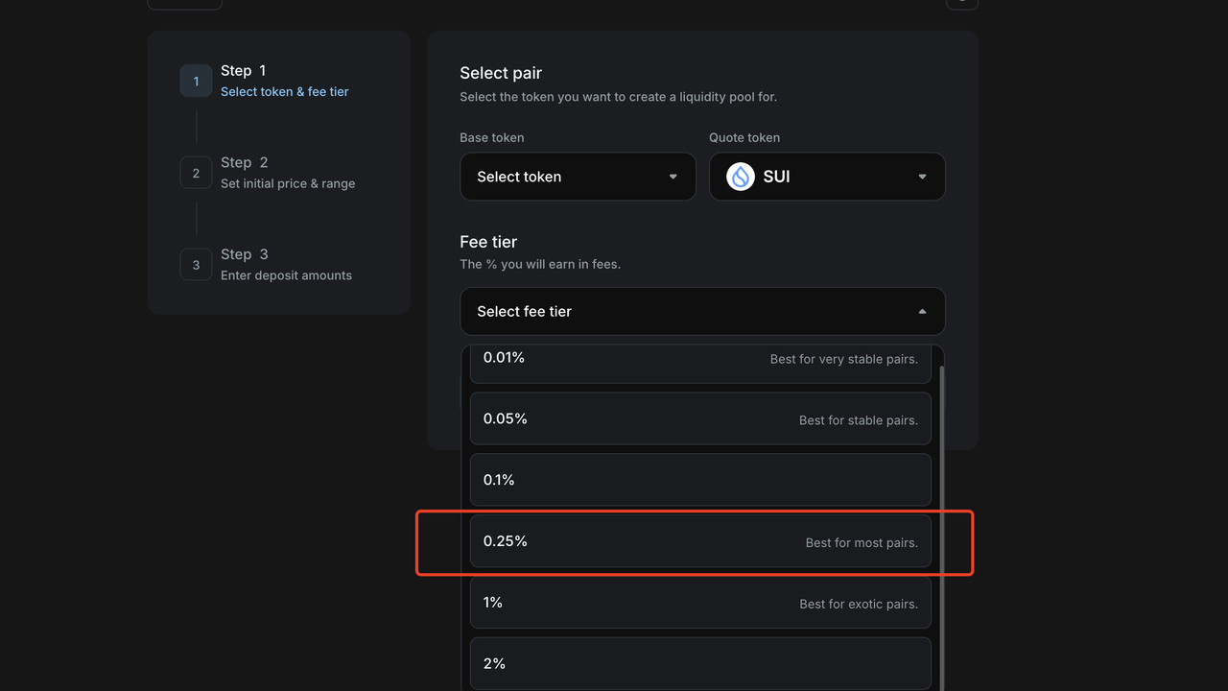This screenshot has width=1228, height=691.
Task: Go to Set initial price & range
Action: click(287, 183)
